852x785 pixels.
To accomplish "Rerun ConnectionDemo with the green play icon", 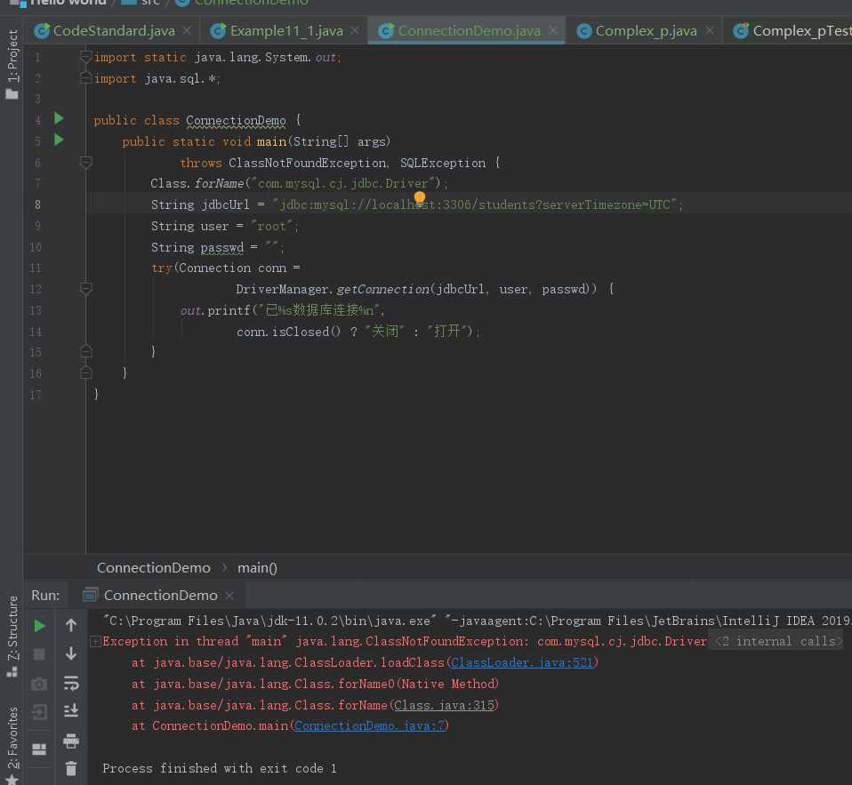I will pyautogui.click(x=39, y=626).
